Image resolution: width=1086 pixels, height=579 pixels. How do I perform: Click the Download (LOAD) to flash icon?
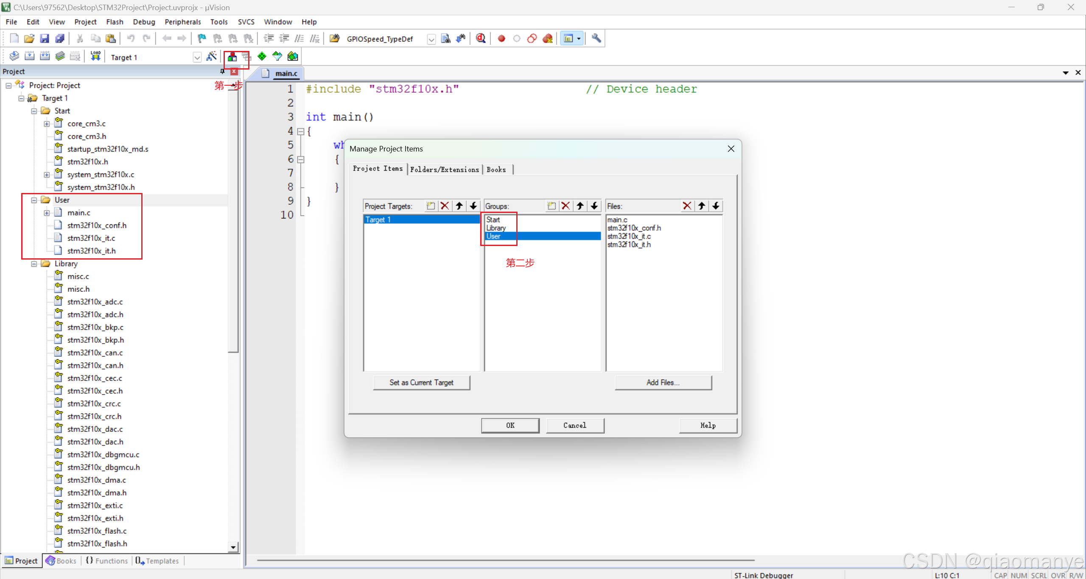[95, 56]
